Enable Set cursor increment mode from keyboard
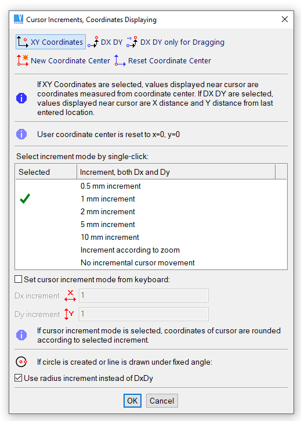301x421 pixels. coord(18,279)
